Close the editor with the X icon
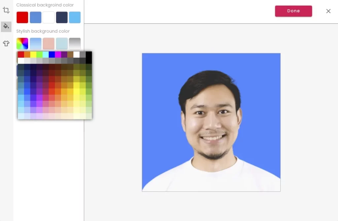This screenshot has height=221, width=338. (x=328, y=11)
